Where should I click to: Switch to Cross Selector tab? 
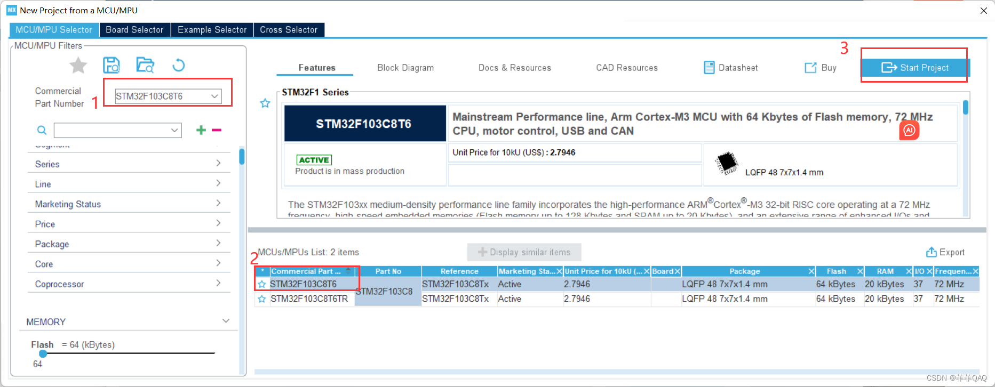coord(289,30)
